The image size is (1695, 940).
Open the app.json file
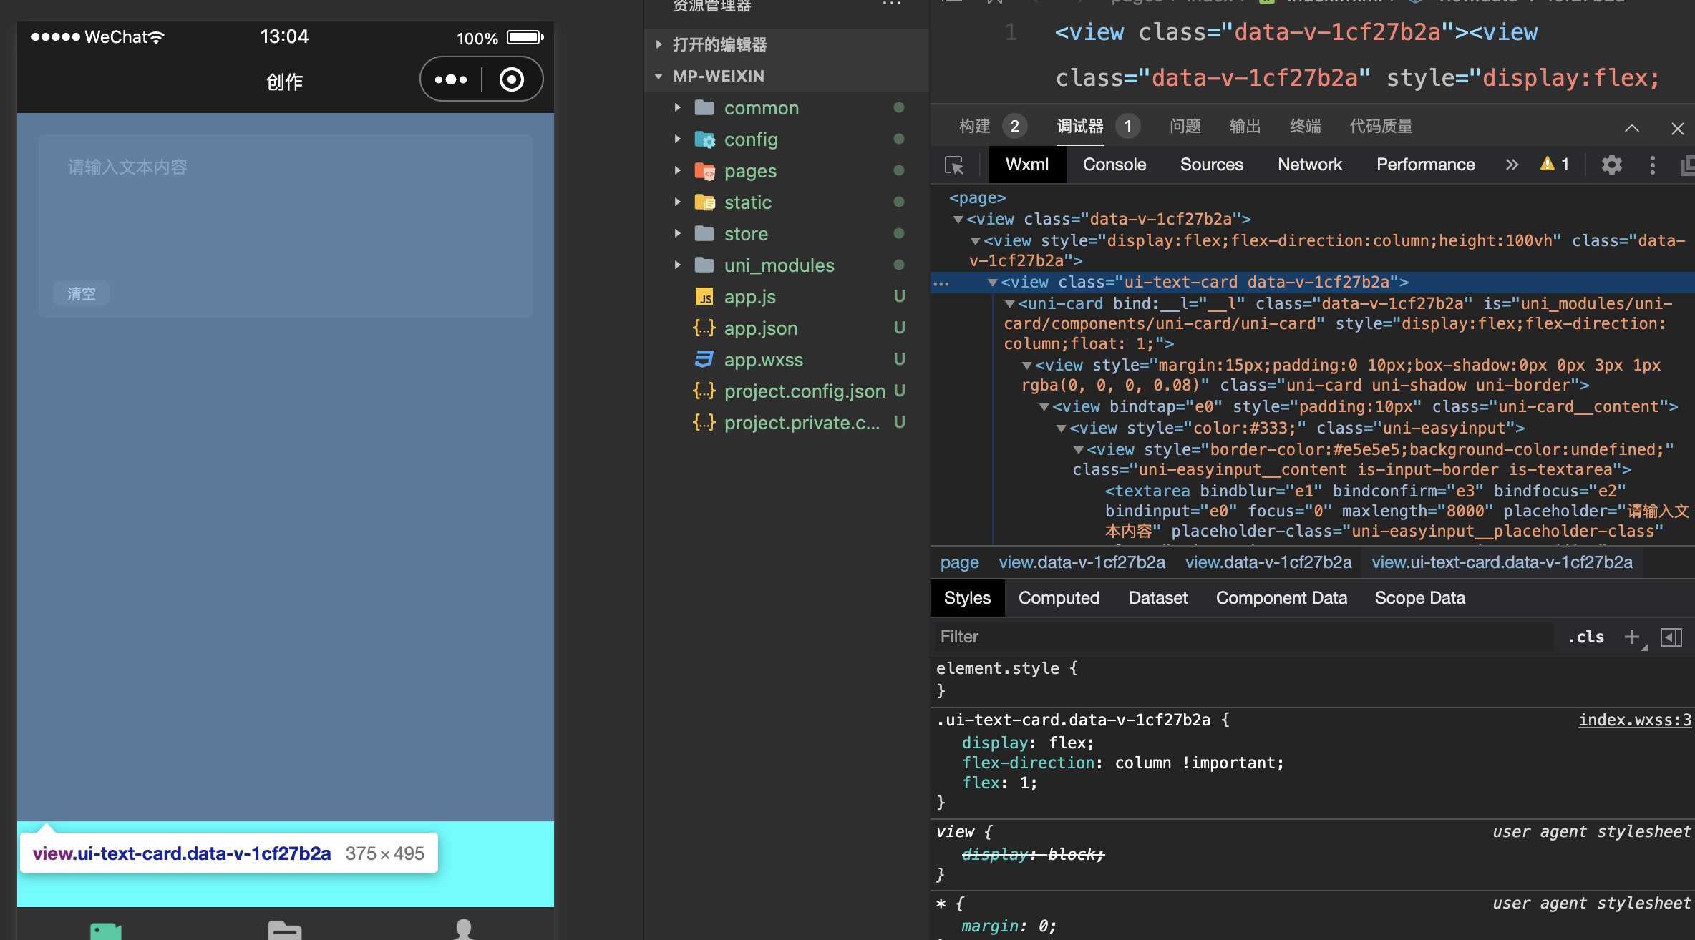coord(760,328)
